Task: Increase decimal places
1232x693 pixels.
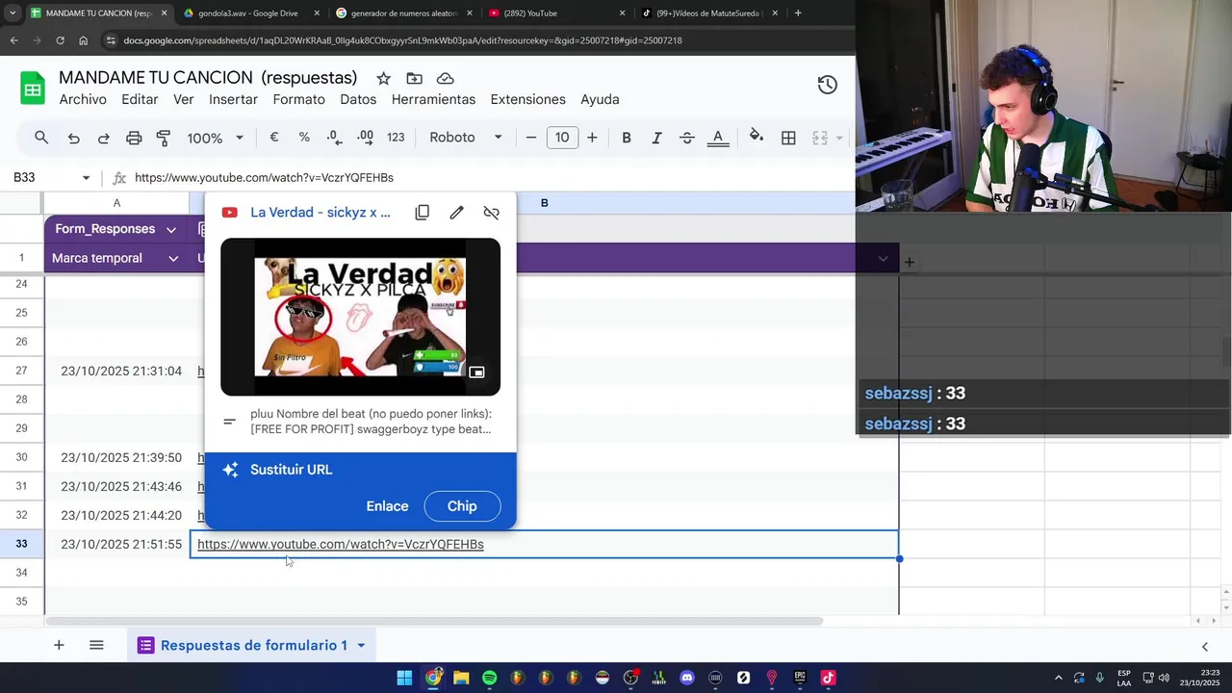Action: point(365,138)
